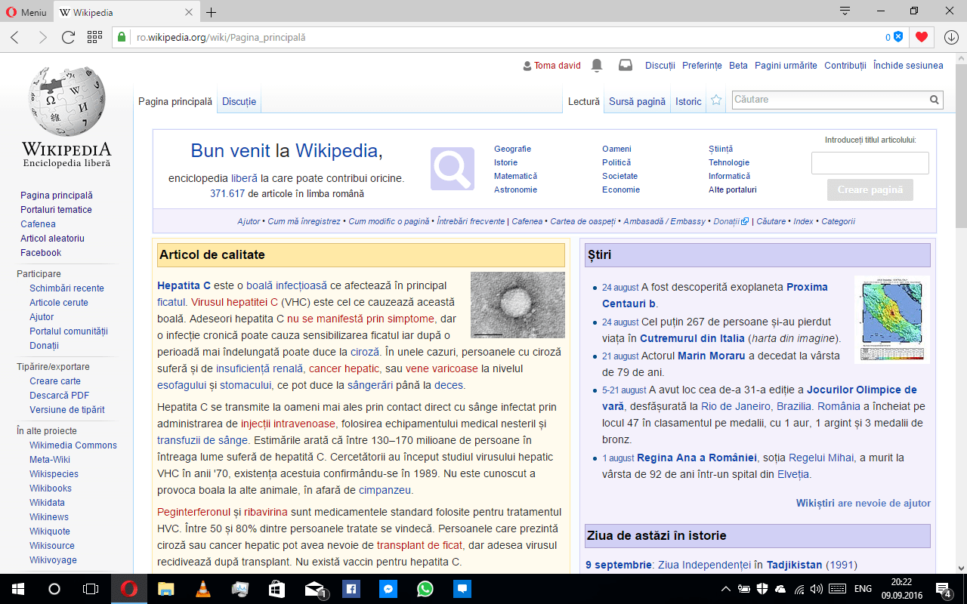Viewport: 967px width, 604px height.
Task: Click the article title input field
Action: [x=870, y=163]
